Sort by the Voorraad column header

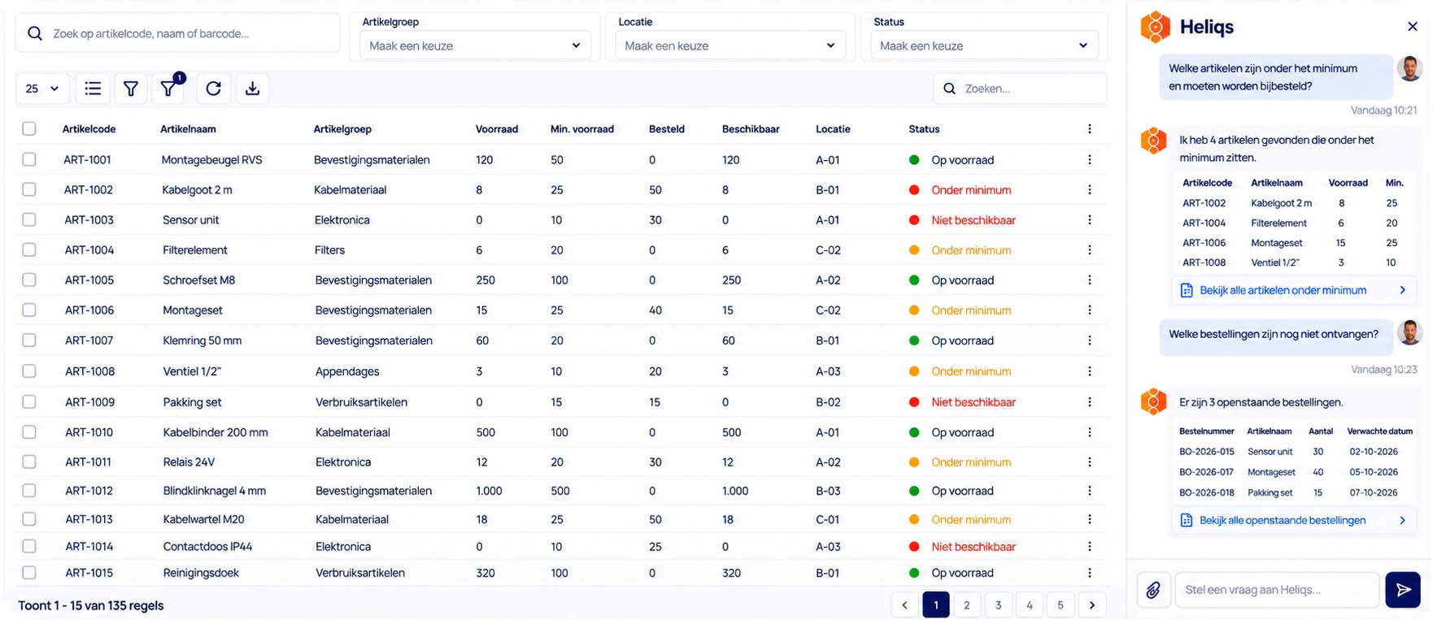(497, 129)
